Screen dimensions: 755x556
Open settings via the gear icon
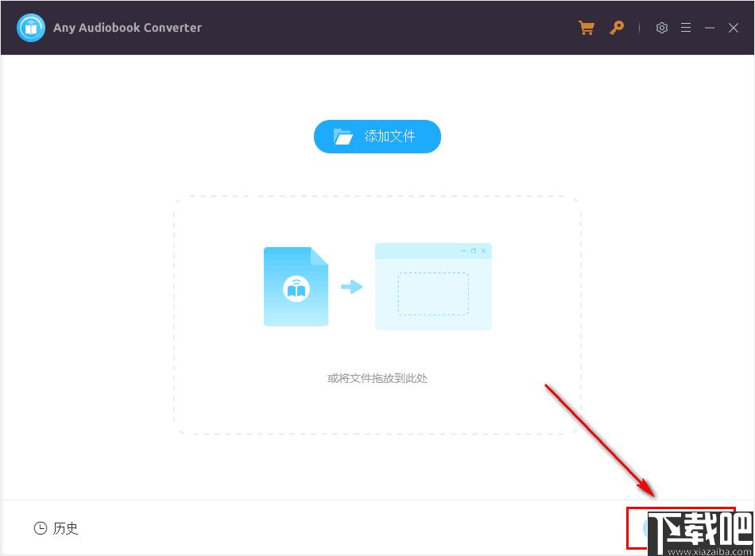(661, 28)
